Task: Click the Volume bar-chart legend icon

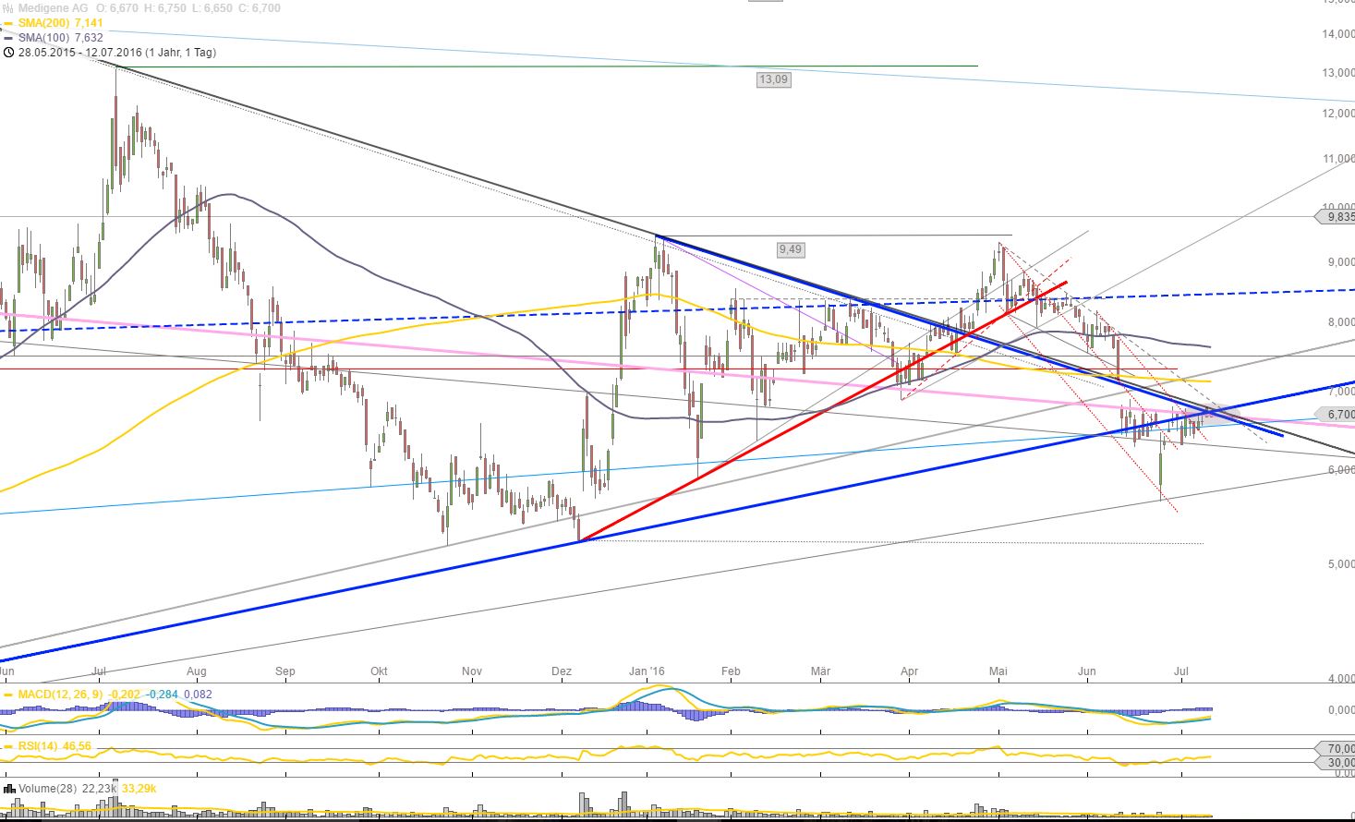Action: [10, 789]
